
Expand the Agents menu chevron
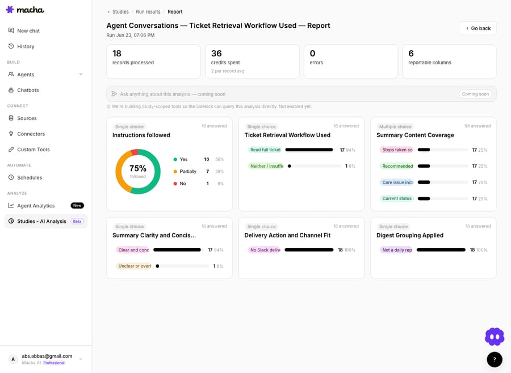click(81, 74)
